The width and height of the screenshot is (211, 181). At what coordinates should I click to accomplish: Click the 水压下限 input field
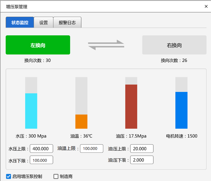click(41, 160)
